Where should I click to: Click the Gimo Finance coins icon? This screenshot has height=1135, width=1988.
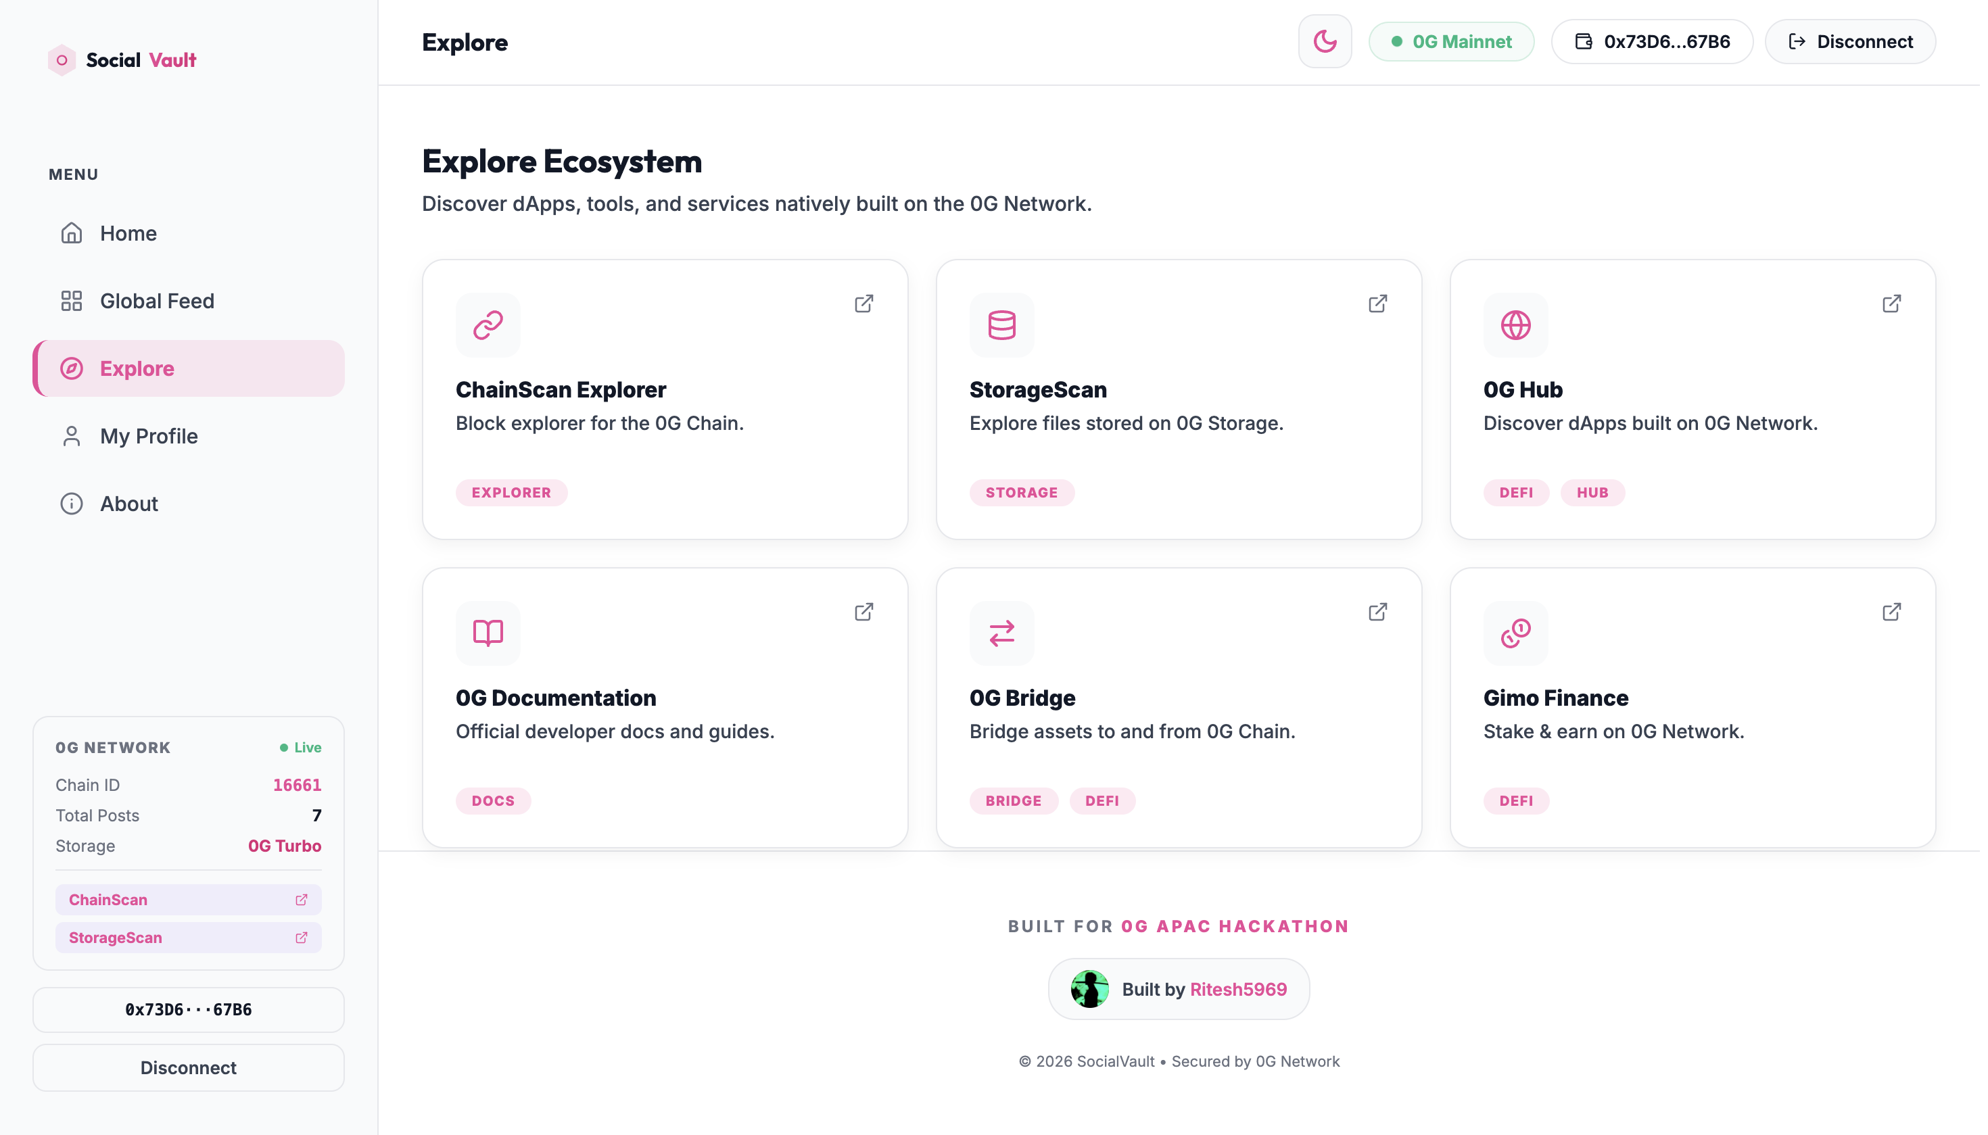click(1515, 633)
